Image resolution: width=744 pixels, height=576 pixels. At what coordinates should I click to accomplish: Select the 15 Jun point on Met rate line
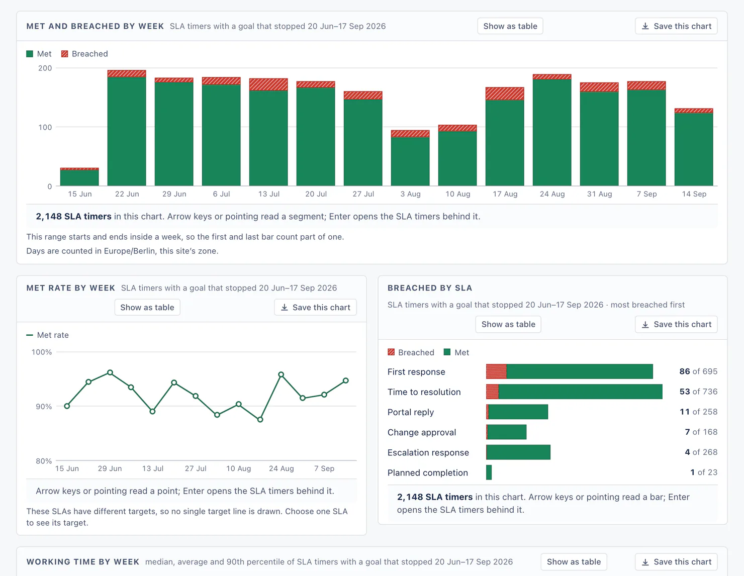[x=67, y=406]
